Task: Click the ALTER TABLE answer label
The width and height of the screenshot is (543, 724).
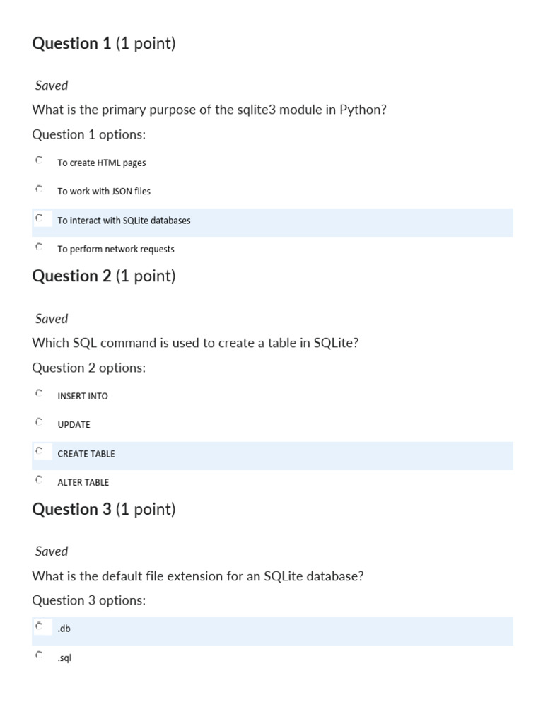Action: (x=83, y=483)
